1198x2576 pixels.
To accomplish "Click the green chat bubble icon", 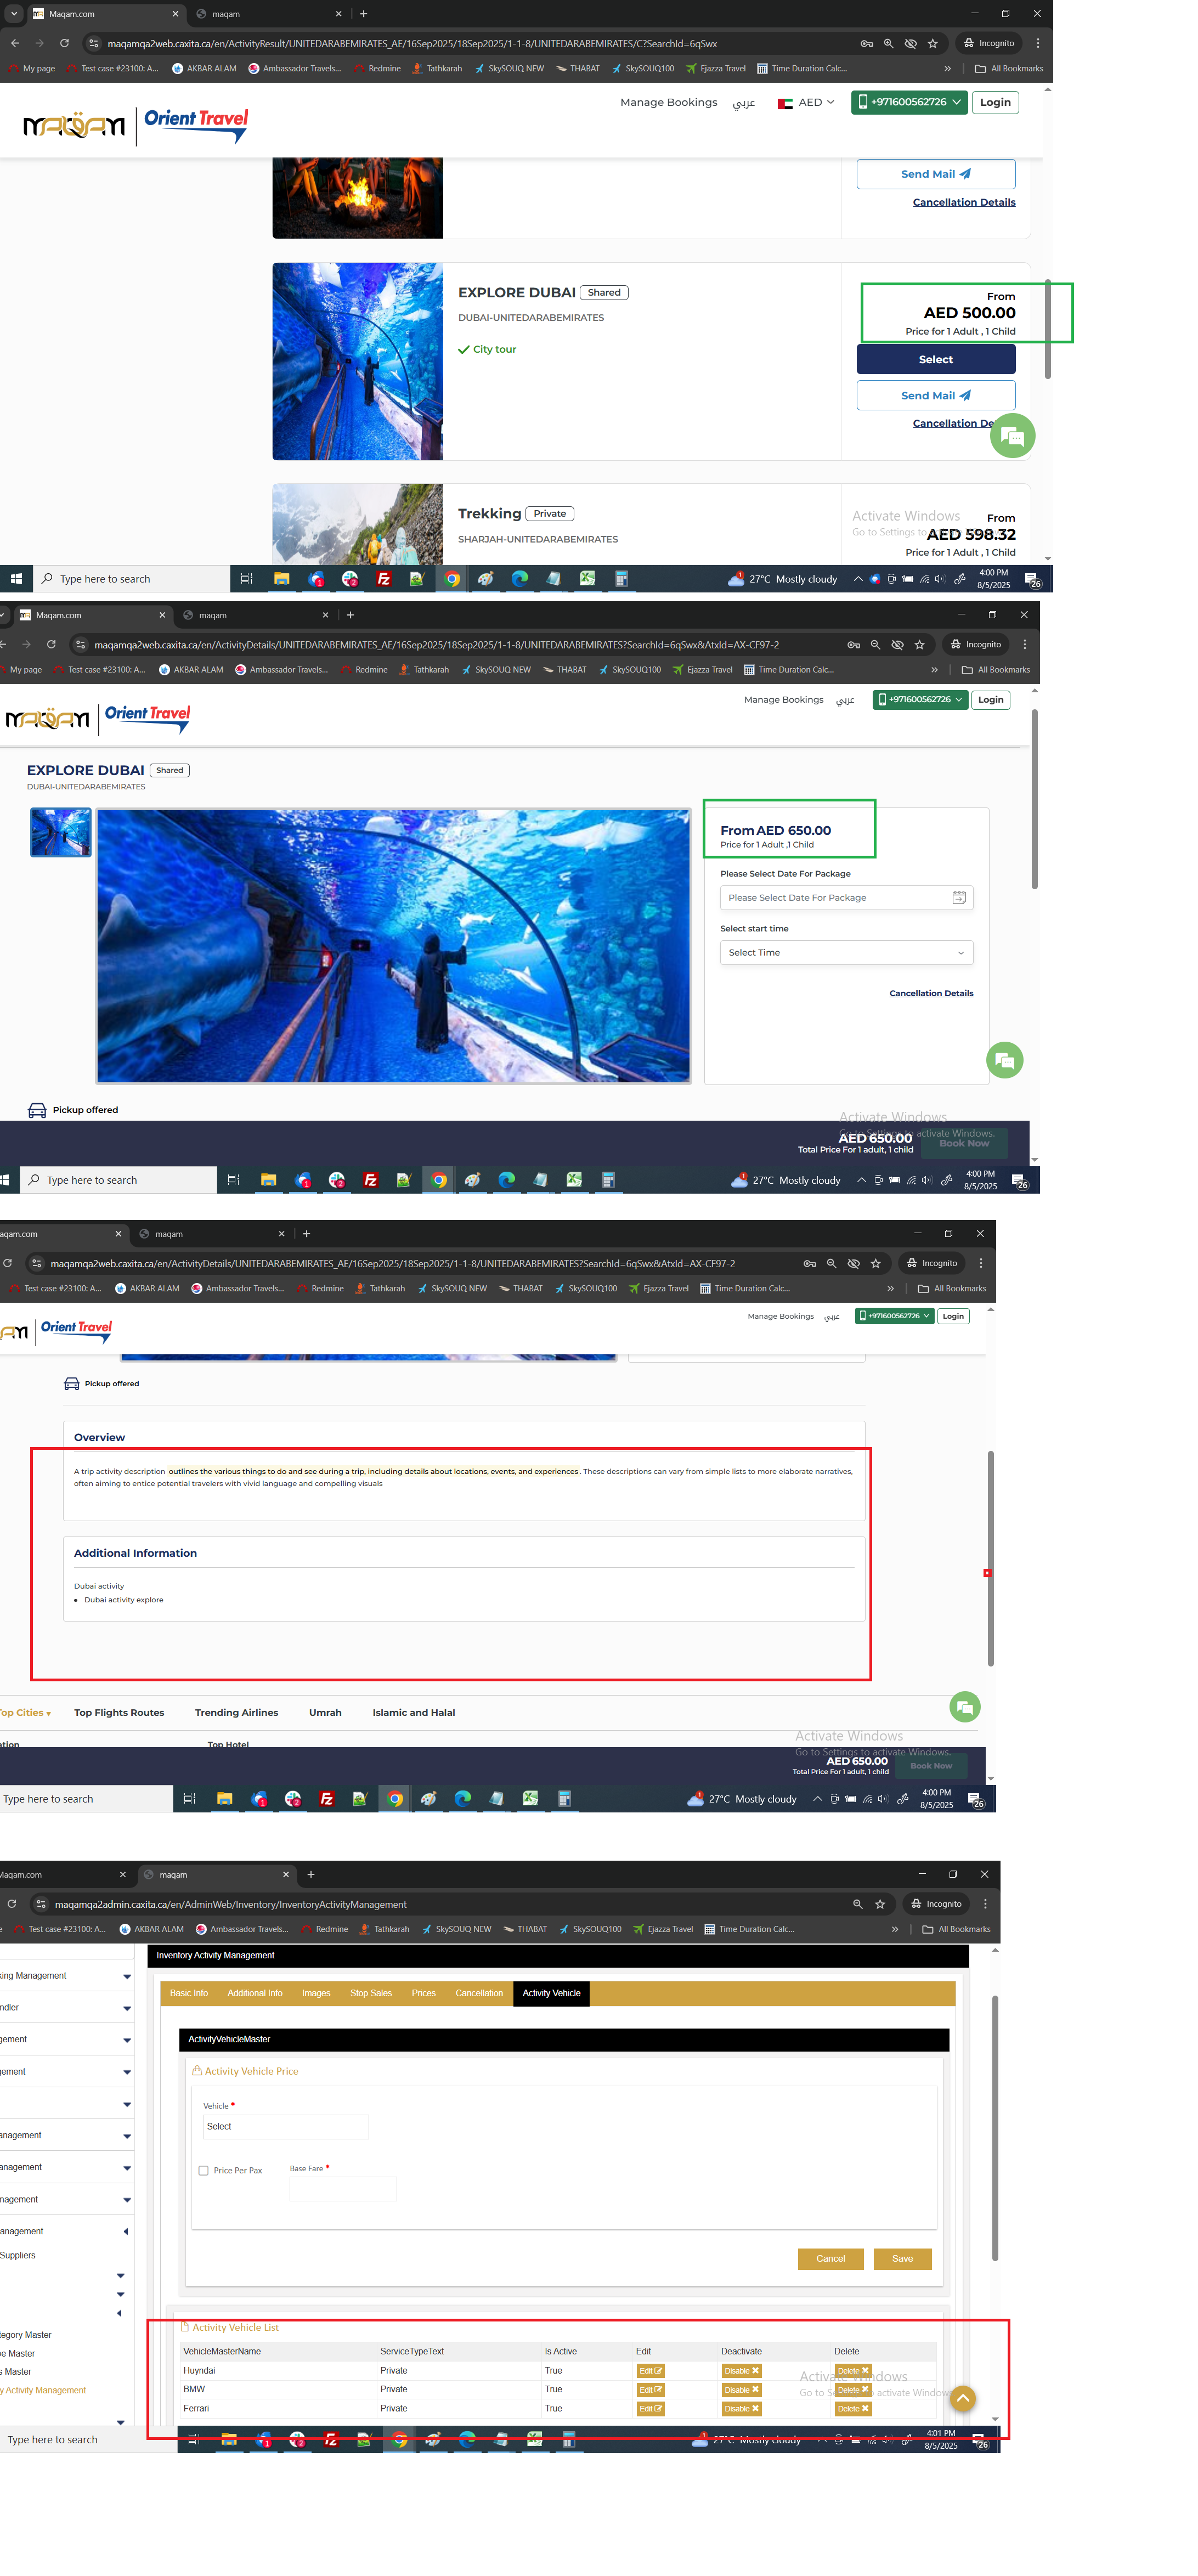I will click(x=1012, y=436).
